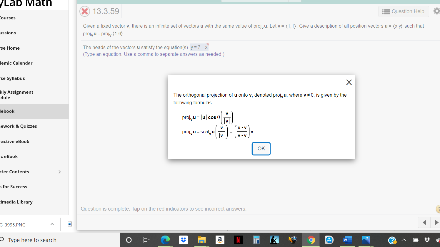Expand download options for IMG-3995.PNG

tap(52, 224)
